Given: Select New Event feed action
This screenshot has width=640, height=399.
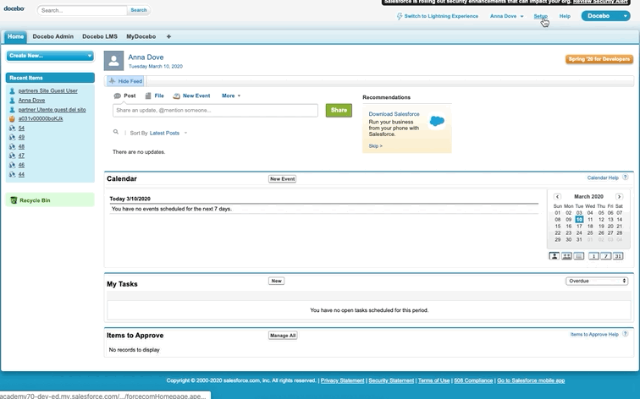Looking at the screenshot, I should click(x=191, y=96).
